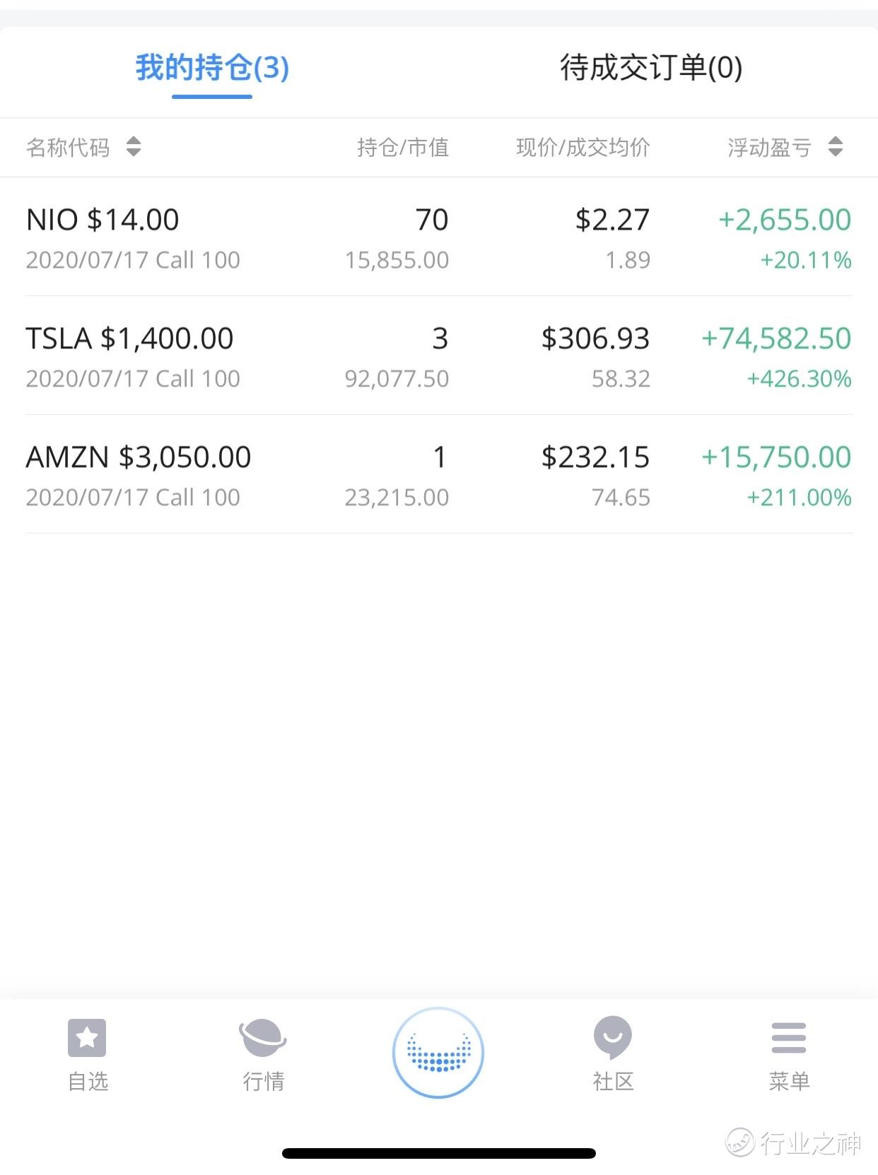Image resolution: width=878 pixels, height=1175 pixels.
Task: Tap the 行业之神 watermark logo
Action: click(x=795, y=1142)
